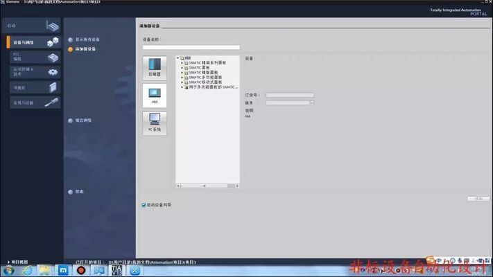The width and height of the screenshot is (493, 277).
Task: Click device tree scrollbar right arrow
Action: tap(236, 186)
